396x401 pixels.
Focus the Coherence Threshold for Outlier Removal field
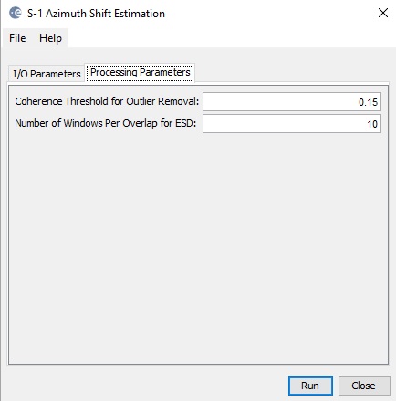pyautogui.click(x=292, y=102)
